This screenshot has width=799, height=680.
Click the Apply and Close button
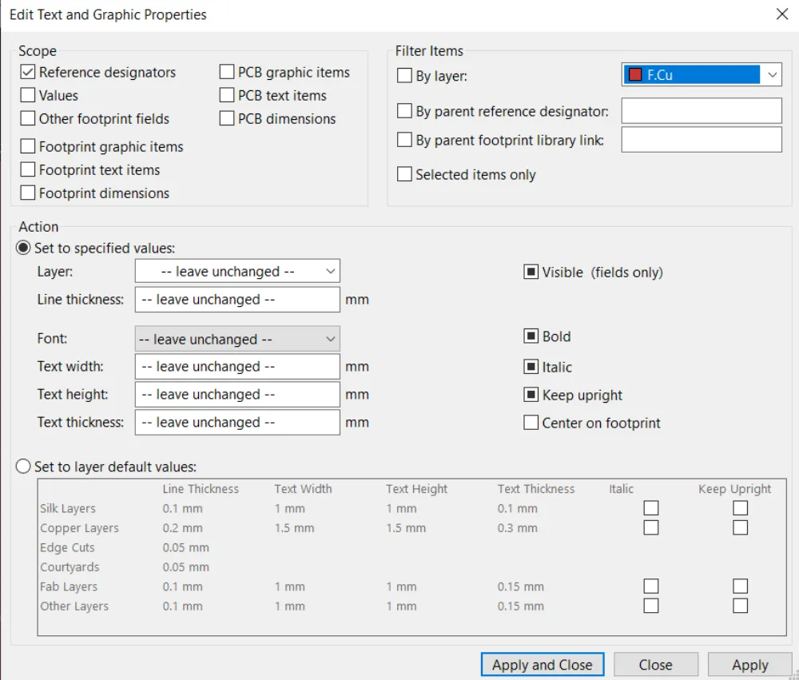click(542, 665)
